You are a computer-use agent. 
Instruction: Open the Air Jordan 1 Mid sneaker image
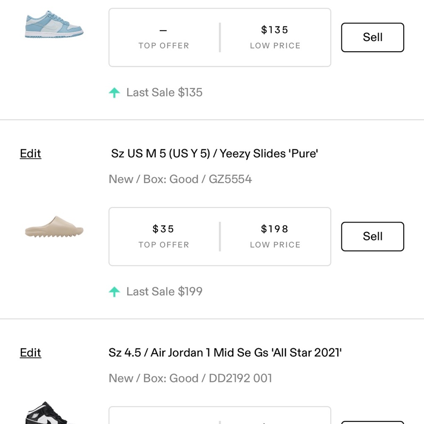(47, 413)
